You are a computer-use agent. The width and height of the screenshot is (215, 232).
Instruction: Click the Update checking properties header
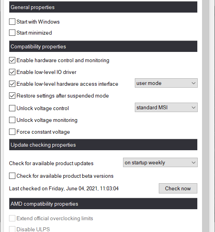click(x=103, y=145)
